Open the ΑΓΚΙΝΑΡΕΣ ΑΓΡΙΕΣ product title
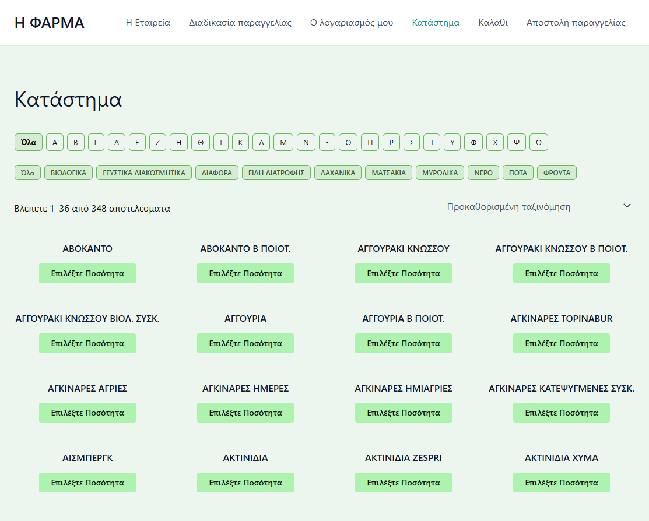 pyautogui.click(x=87, y=388)
